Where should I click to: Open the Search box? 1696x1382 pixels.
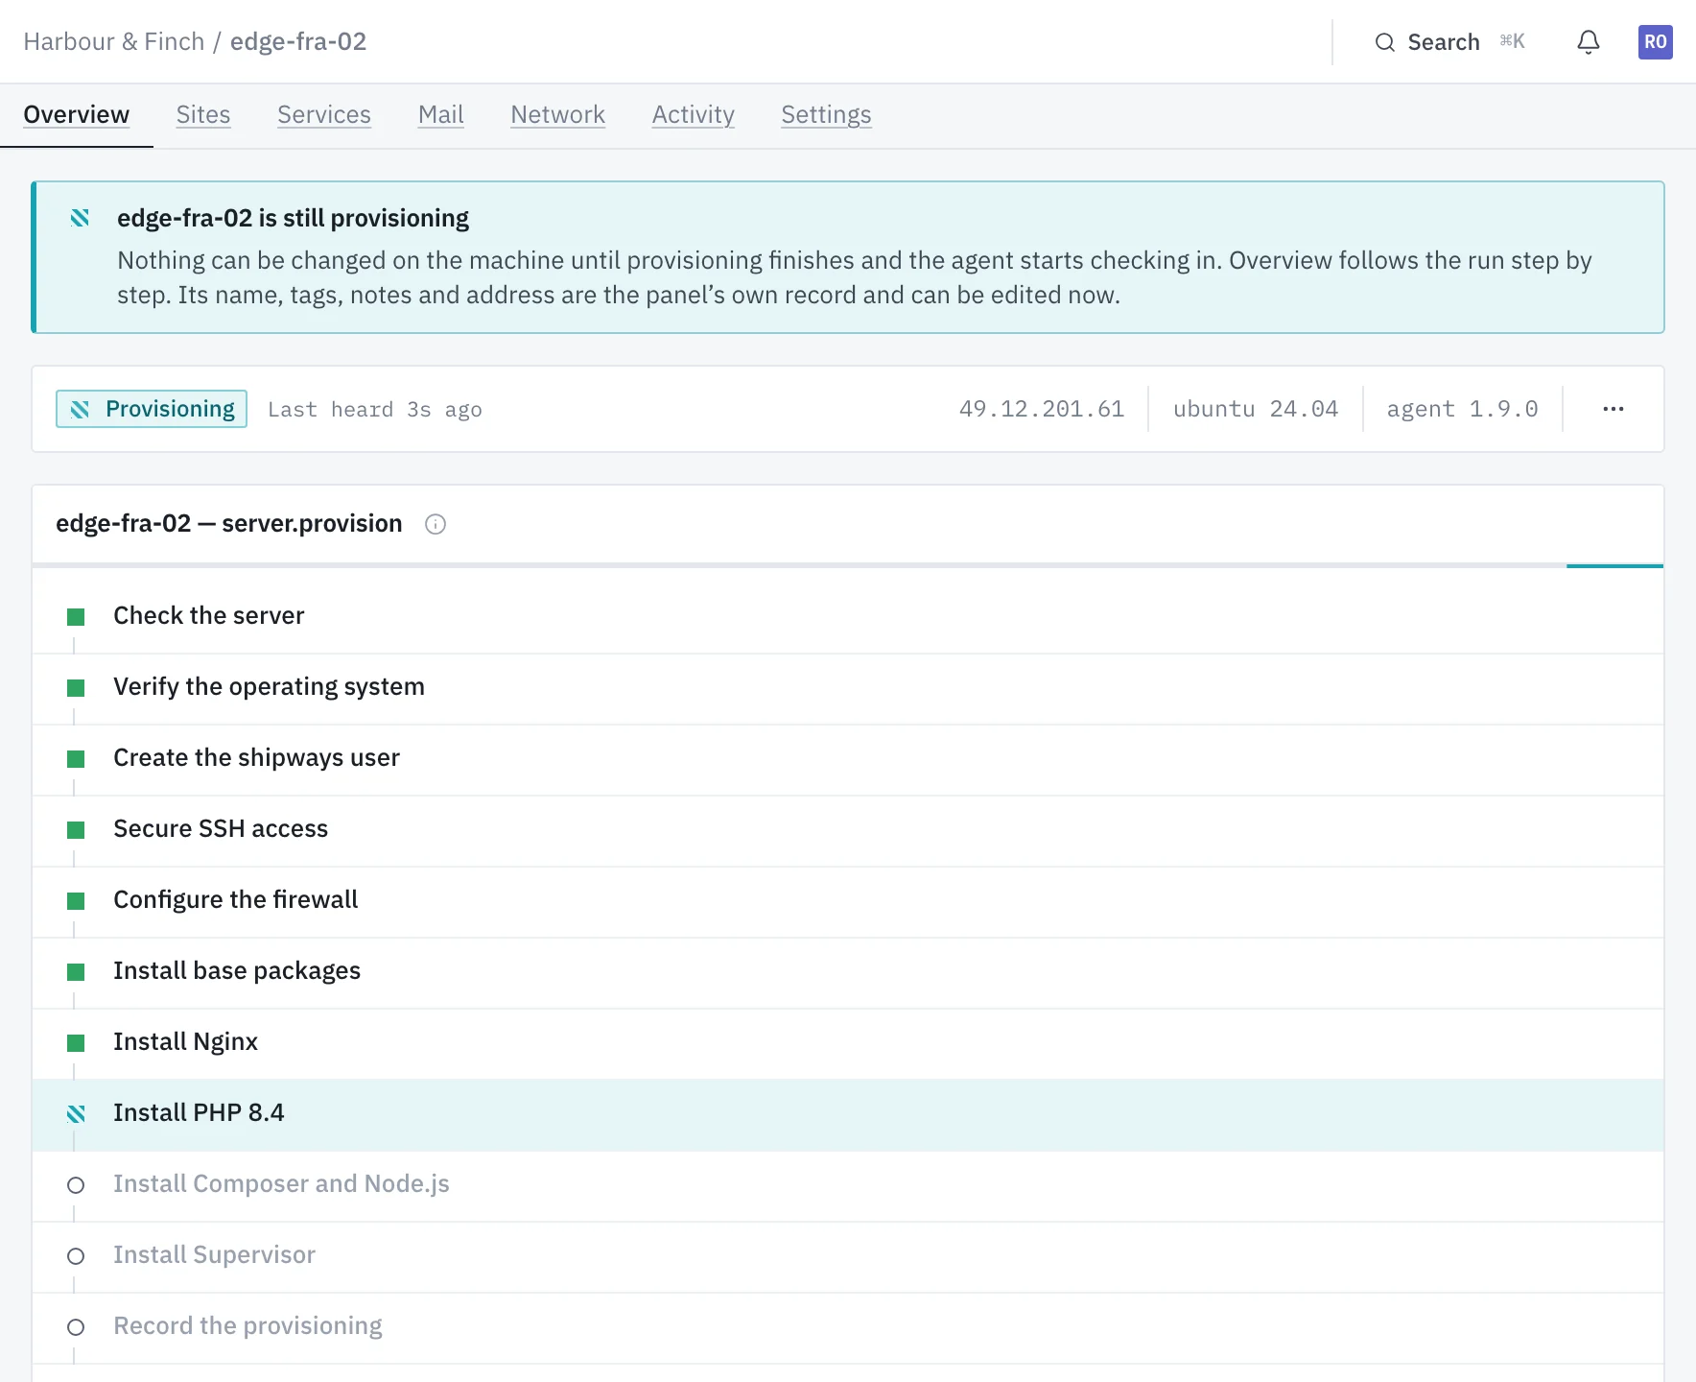click(x=1449, y=42)
